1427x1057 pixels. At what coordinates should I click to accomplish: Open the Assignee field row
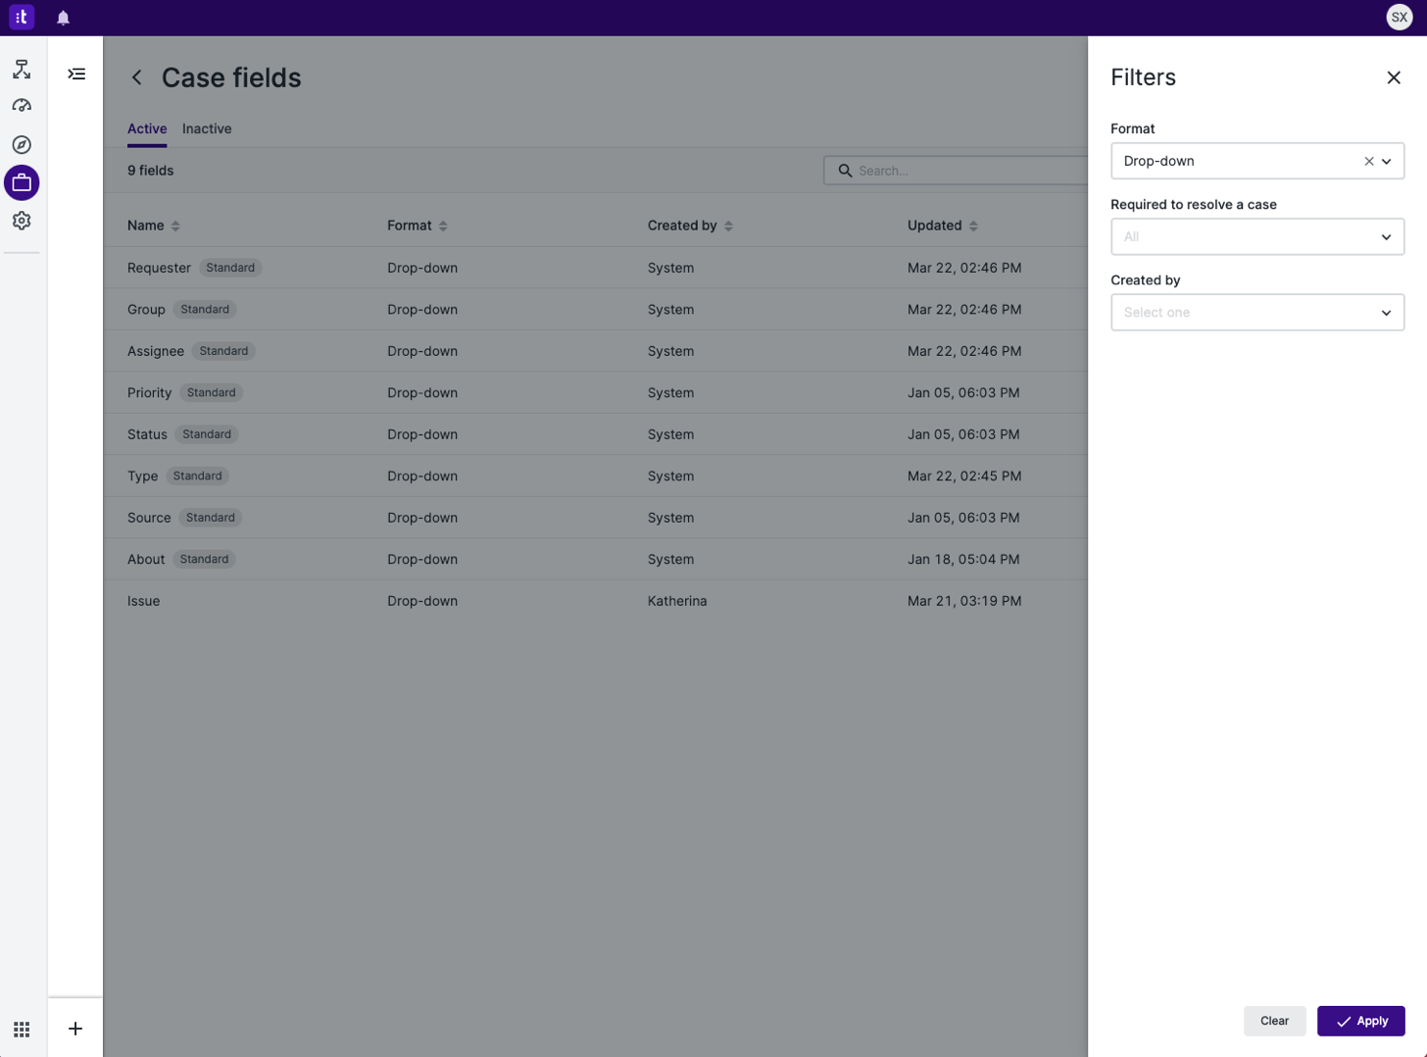tap(596, 351)
